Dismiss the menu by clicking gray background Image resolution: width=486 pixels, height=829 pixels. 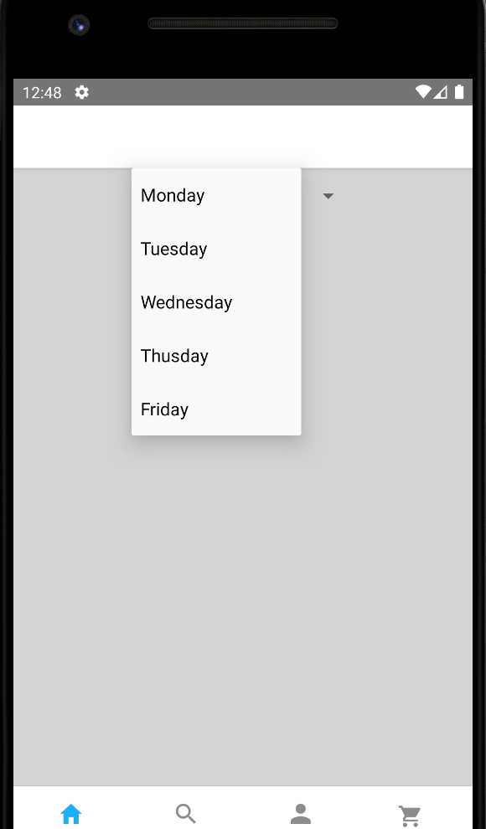tap(243, 608)
